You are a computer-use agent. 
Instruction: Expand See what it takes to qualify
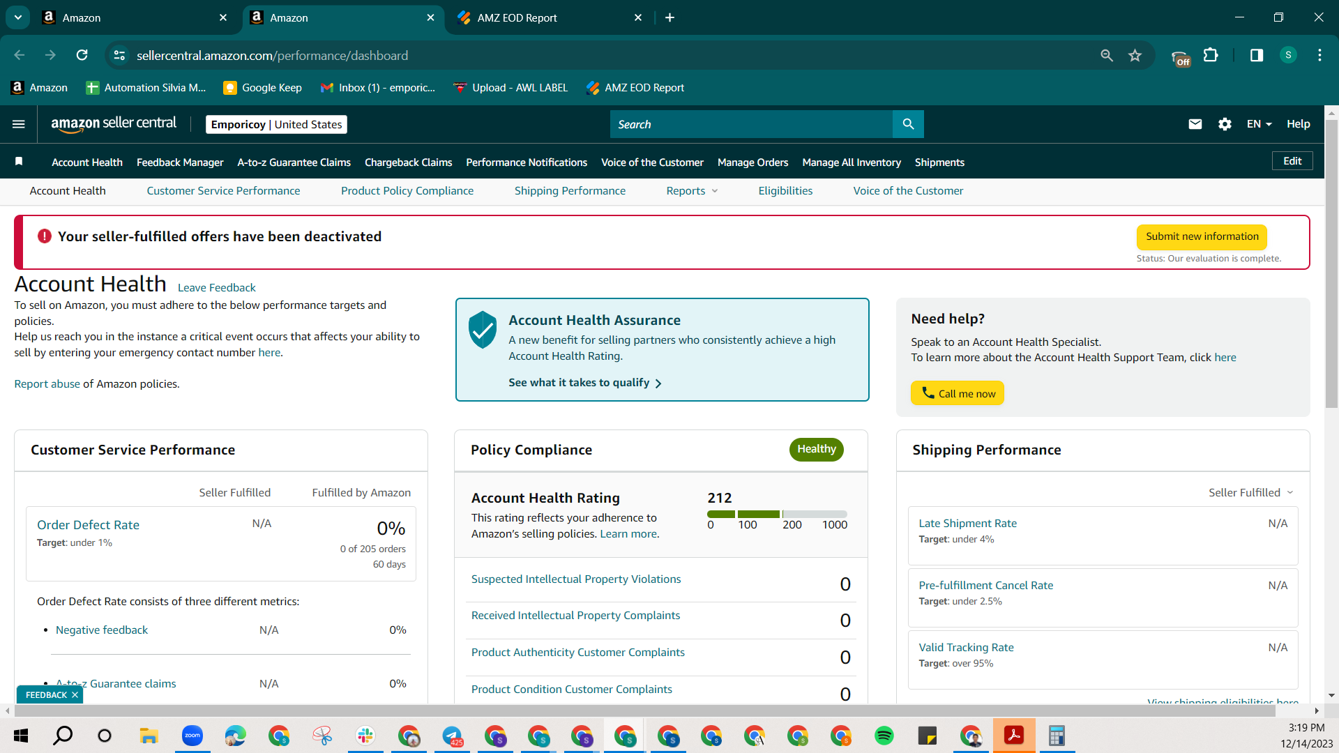pyautogui.click(x=585, y=383)
